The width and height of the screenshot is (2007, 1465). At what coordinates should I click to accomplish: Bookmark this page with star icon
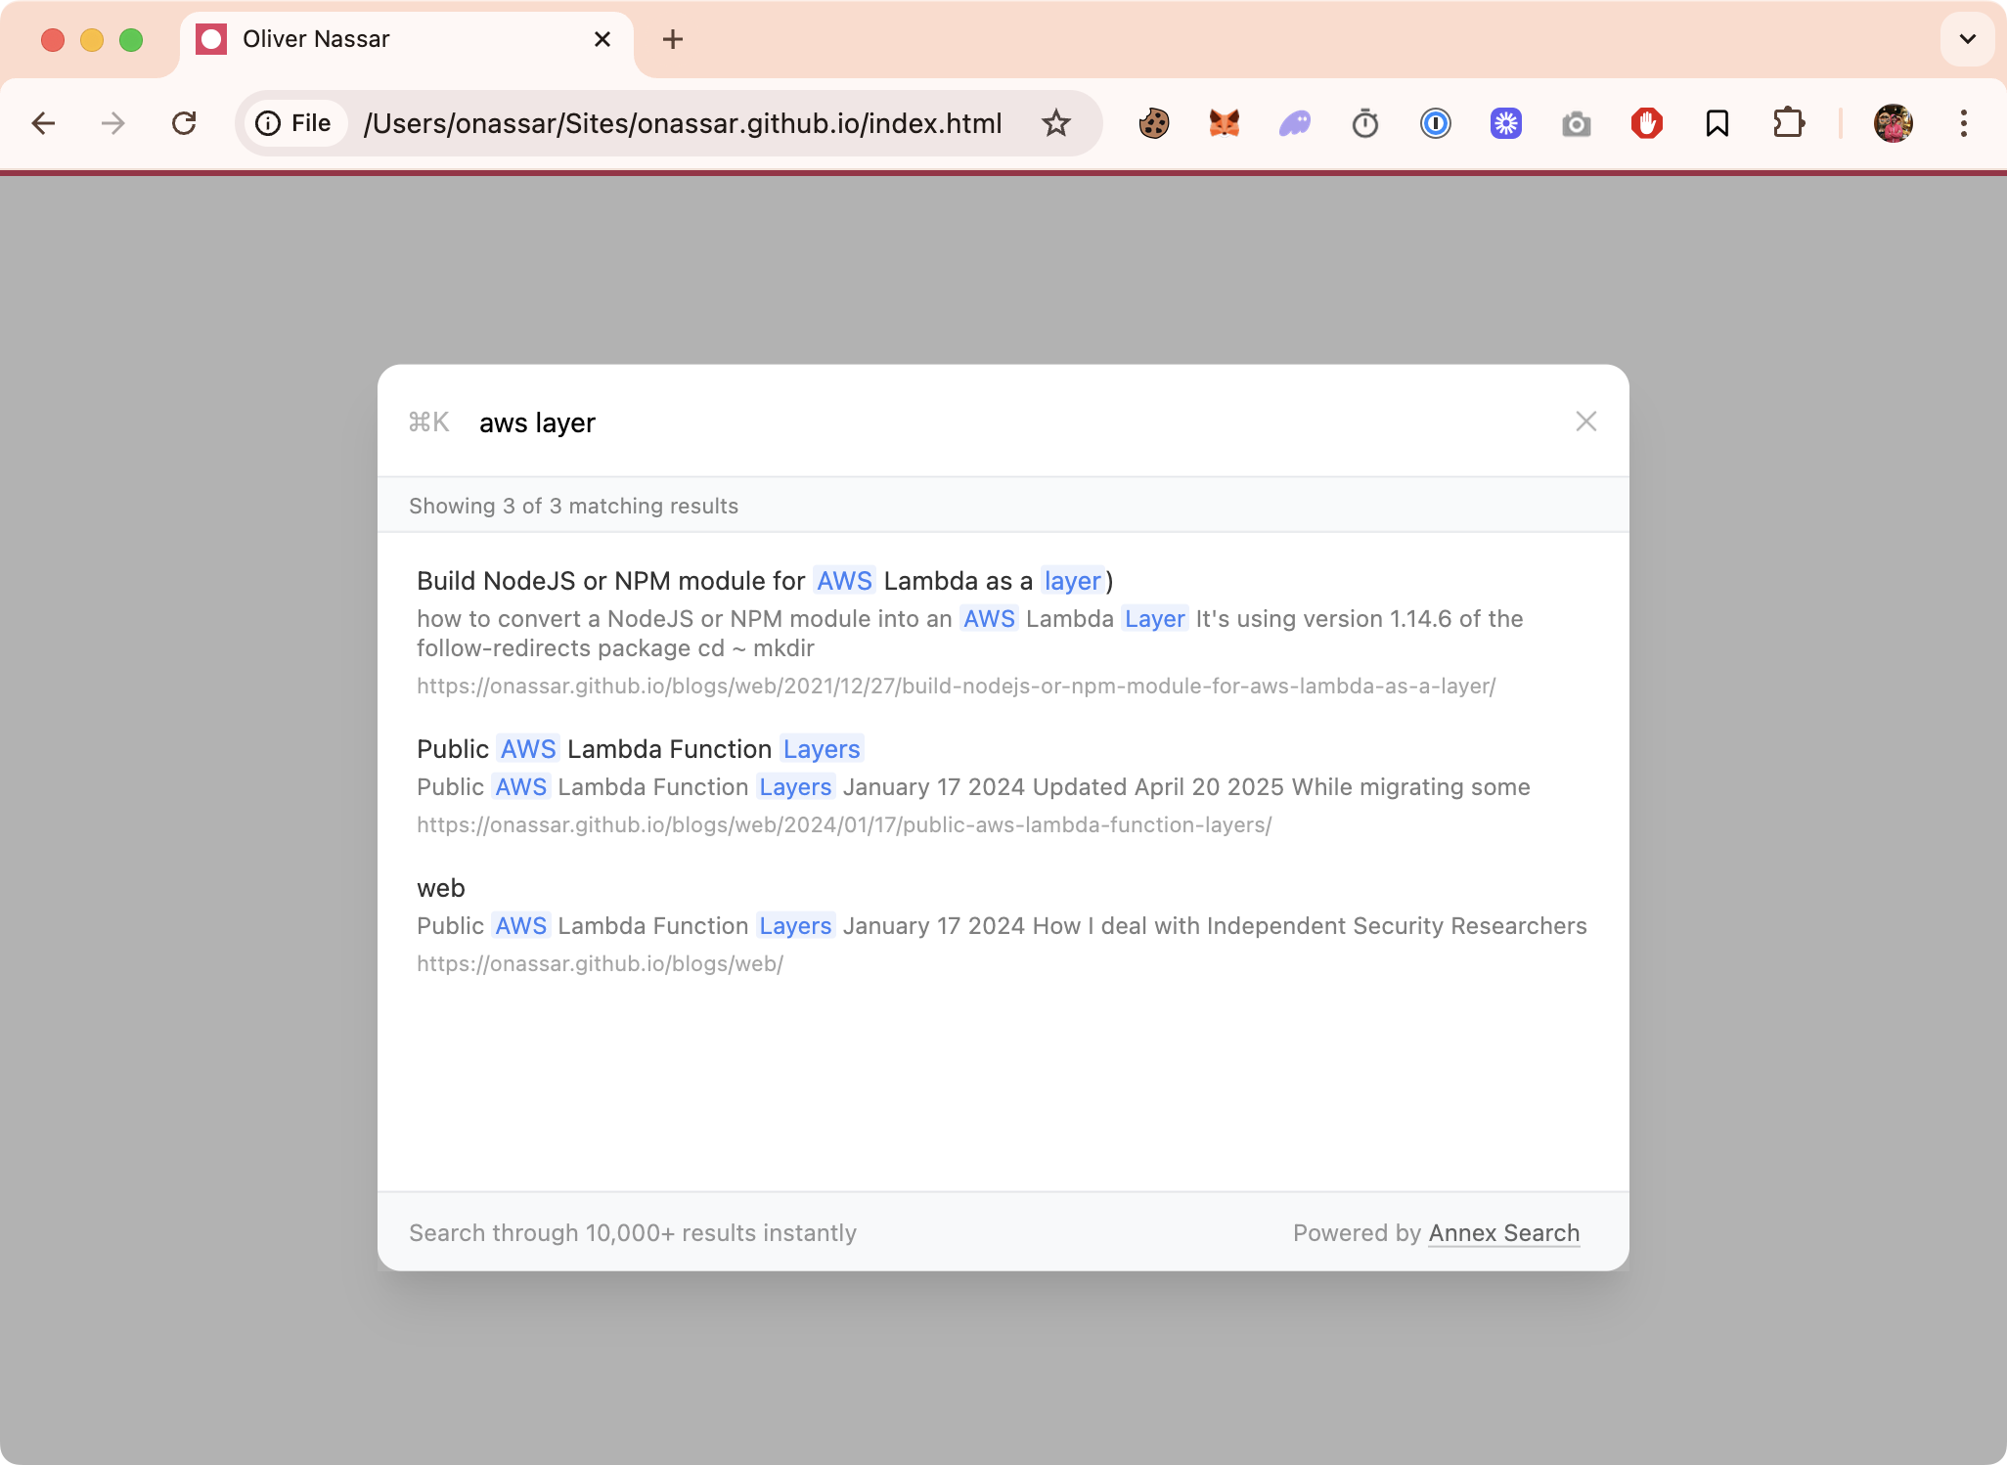point(1056,123)
